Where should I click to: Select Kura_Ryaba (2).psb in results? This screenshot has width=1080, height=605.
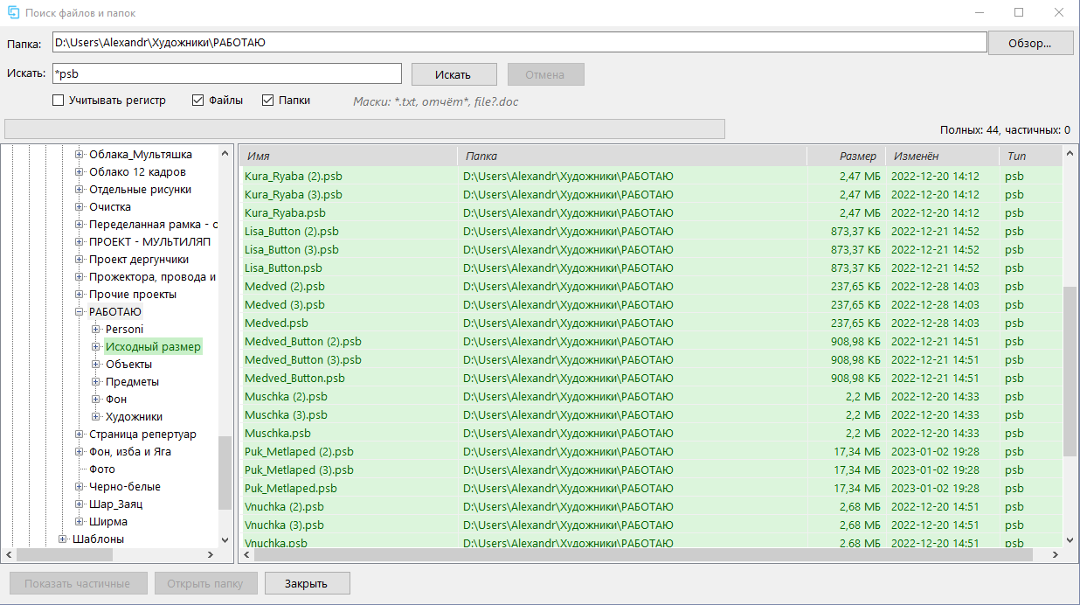pyautogui.click(x=651, y=176)
